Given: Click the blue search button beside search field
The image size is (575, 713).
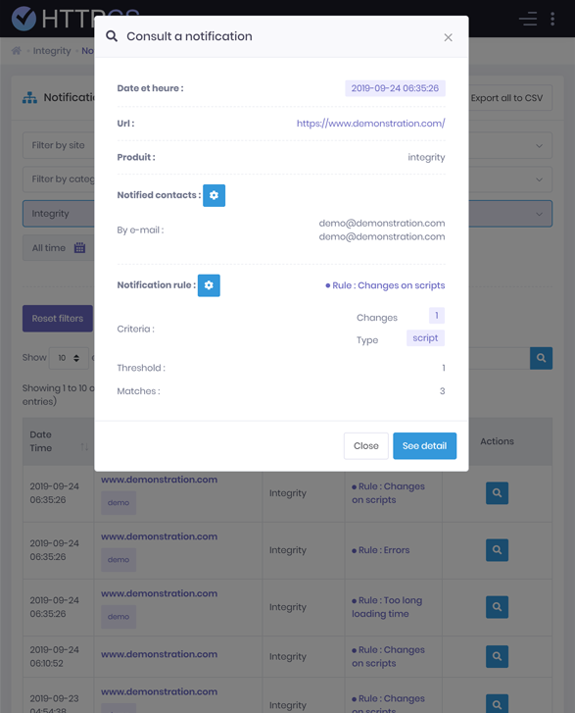Looking at the screenshot, I should [x=541, y=358].
